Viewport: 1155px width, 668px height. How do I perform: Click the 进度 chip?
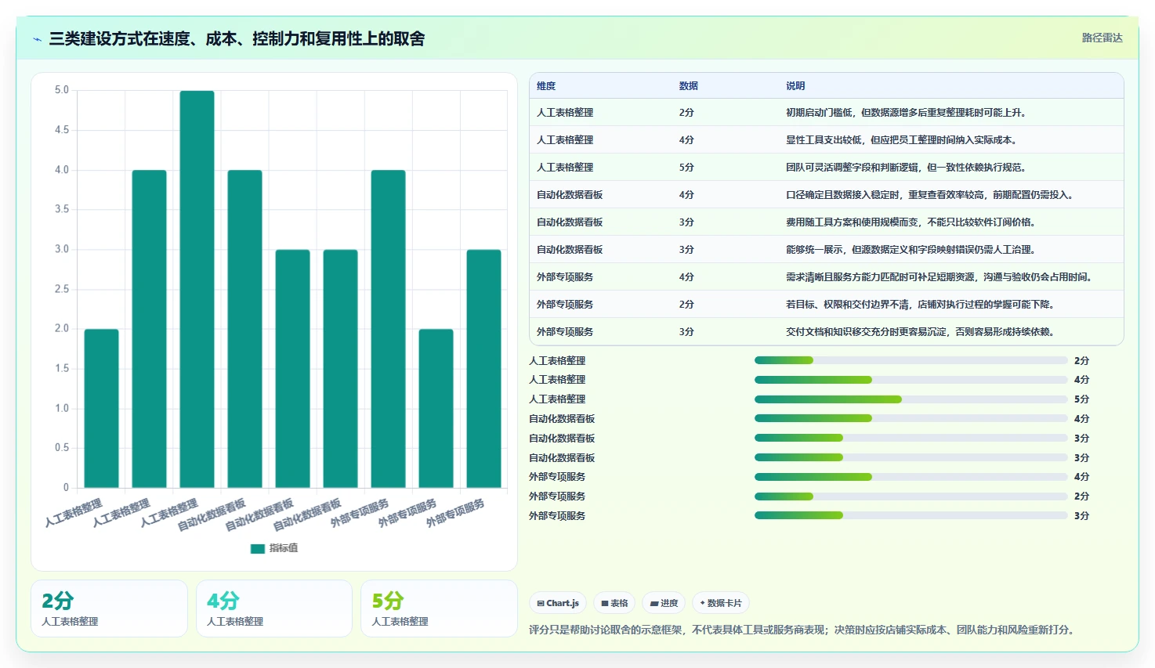(x=664, y=603)
